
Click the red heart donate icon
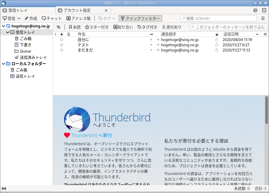click(67, 135)
